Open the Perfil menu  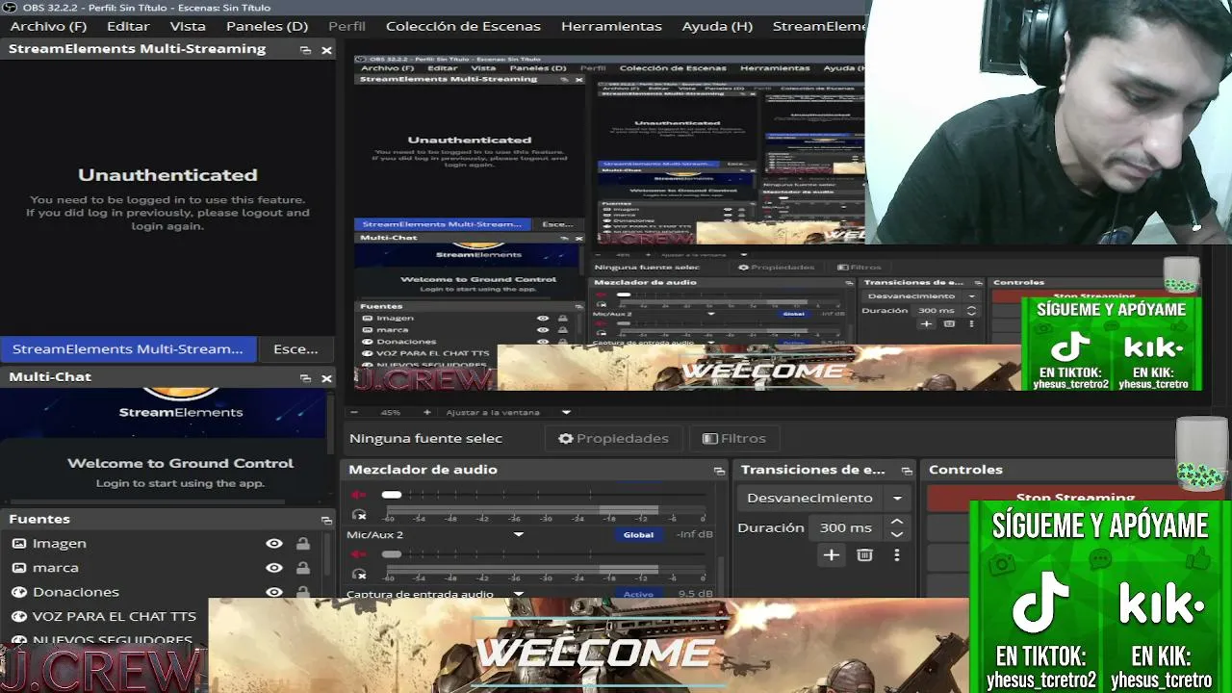click(346, 26)
